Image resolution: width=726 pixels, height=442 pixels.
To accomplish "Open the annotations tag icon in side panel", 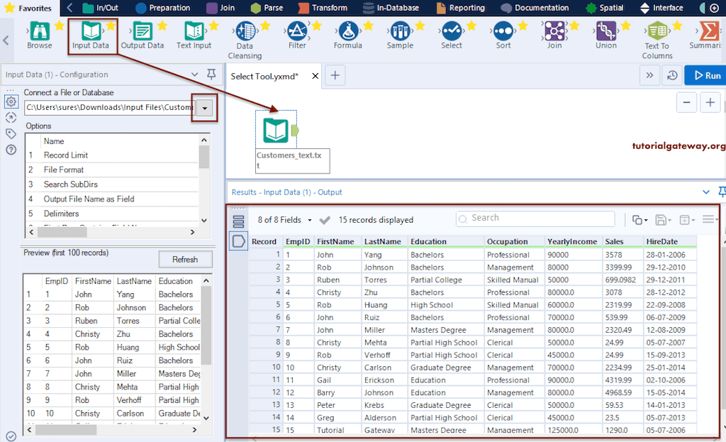I will pyautogui.click(x=11, y=133).
